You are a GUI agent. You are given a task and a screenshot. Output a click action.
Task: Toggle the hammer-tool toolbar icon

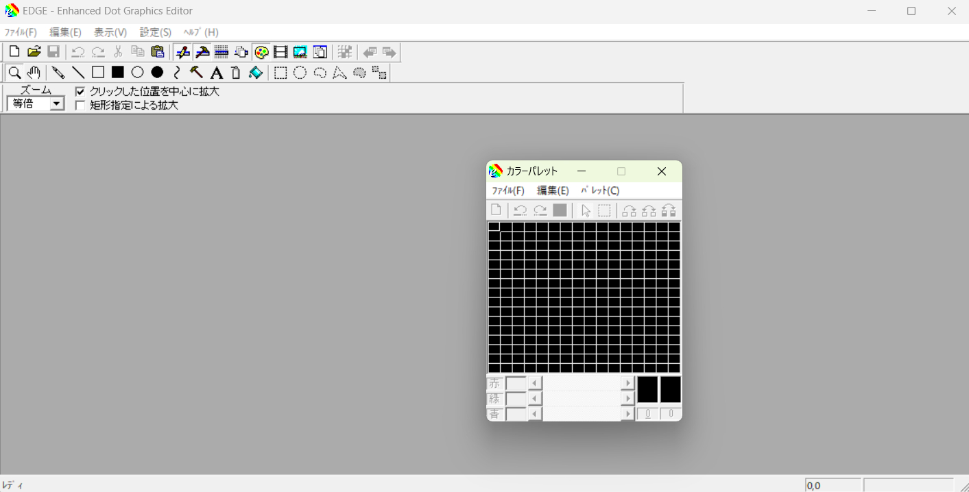tap(202, 52)
